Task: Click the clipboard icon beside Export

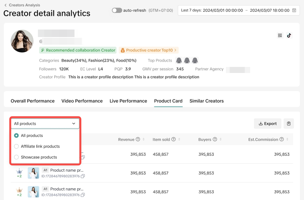Action: click(288, 124)
